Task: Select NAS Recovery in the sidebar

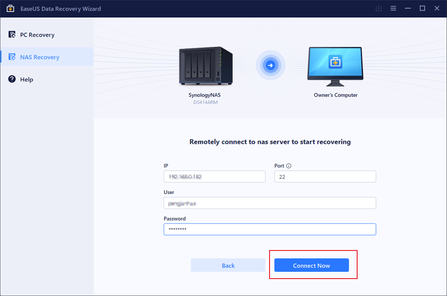Action: coord(39,57)
